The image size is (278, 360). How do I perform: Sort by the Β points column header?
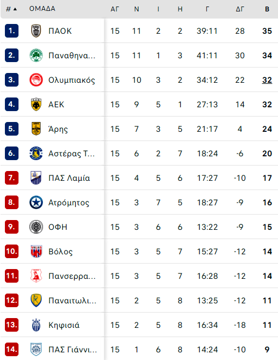click(x=267, y=9)
